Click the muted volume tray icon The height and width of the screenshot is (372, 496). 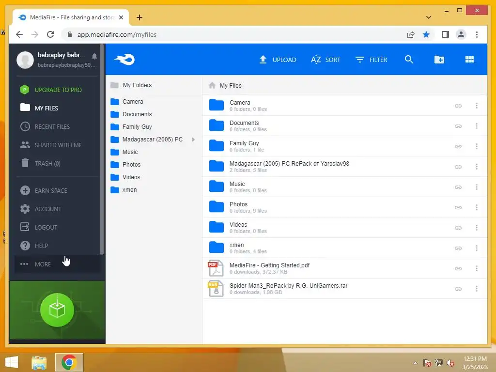[450, 363]
